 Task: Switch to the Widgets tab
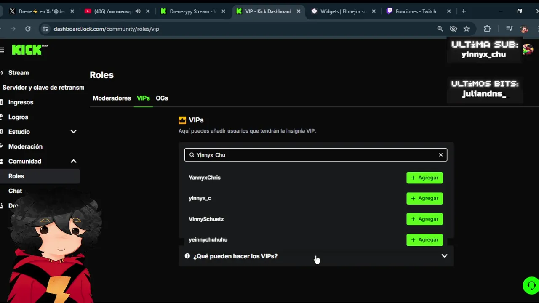(343, 11)
